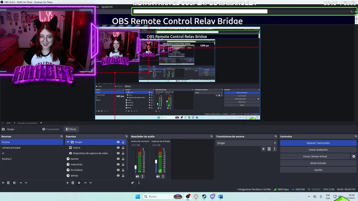Open the Ayuda (H) menu
The height and width of the screenshot is (201, 358).
click(107, 7)
